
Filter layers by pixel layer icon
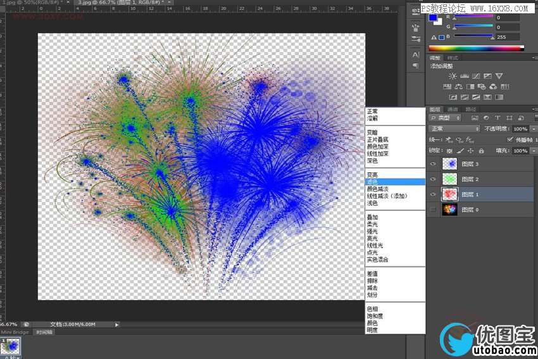(x=475, y=118)
